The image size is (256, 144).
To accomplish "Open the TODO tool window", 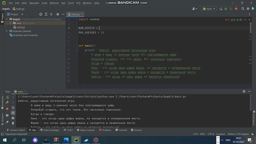I will (68, 130).
